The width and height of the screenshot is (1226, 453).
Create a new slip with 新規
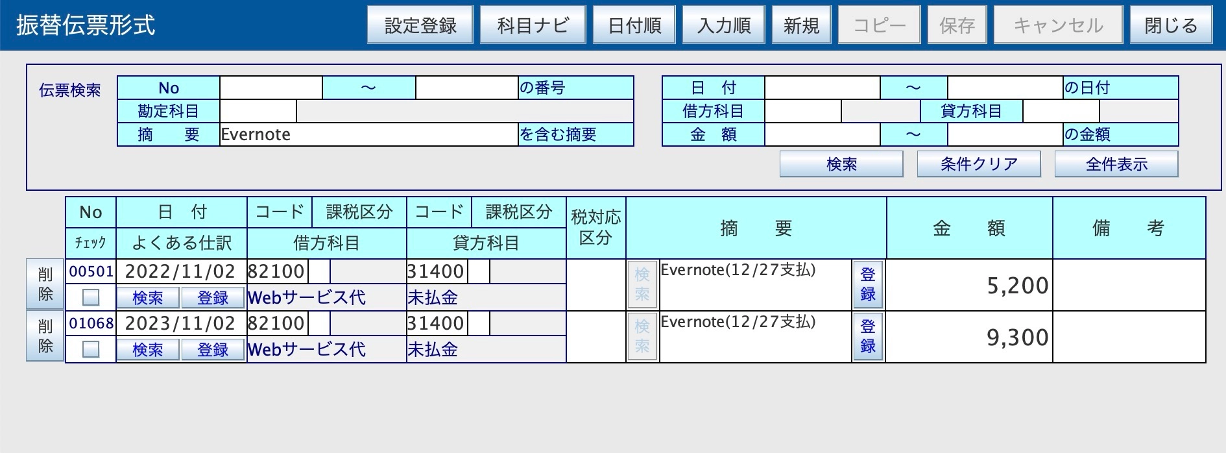click(801, 25)
